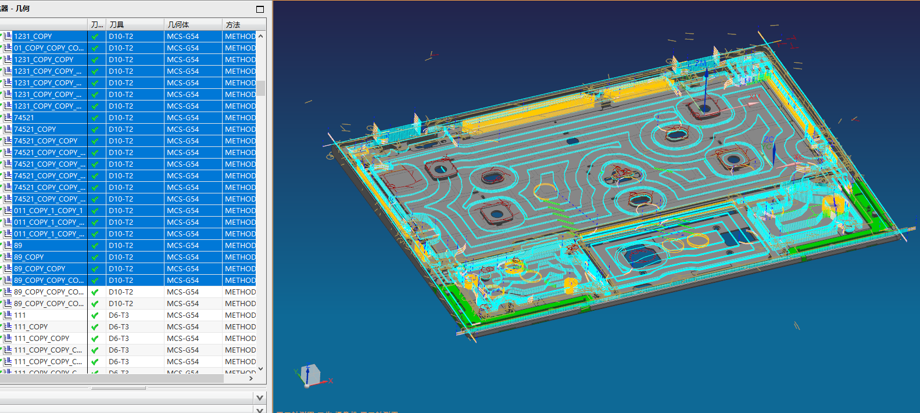
Task: Select operation 01_COPY_COPY_CO...
Action: [49, 48]
